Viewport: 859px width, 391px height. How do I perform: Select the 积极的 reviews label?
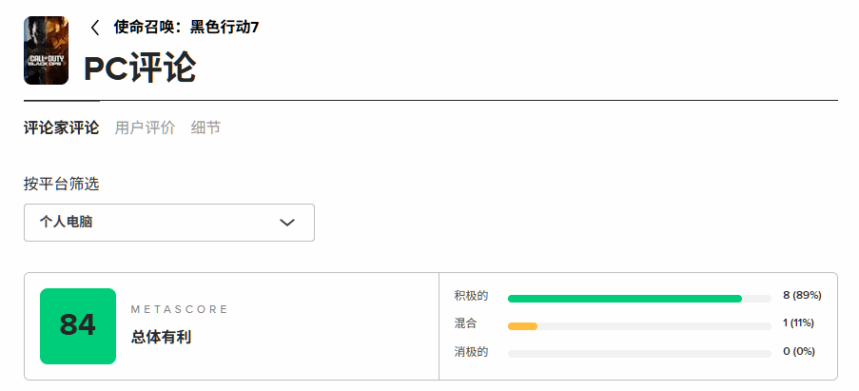pyautogui.click(x=471, y=296)
